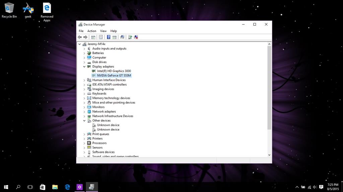This screenshot has height=192, width=343.
Task: Open the clock showing 7:25 PM
Action: click(333, 187)
